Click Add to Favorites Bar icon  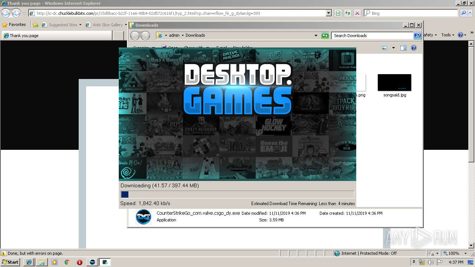click(x=36, y=25)
